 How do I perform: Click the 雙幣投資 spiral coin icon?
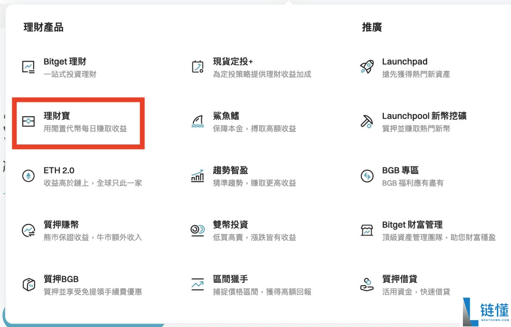197,230
